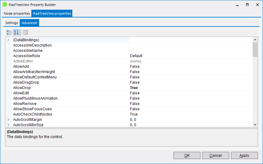Viewport: 263px width, 164px height.
Task: Click the AllowEdit False value
Action: (x=135, y=93)
